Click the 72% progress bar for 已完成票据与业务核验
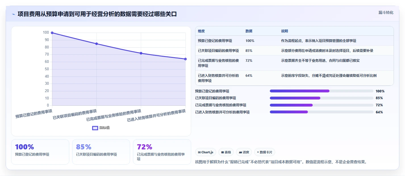This screenshot has height=176, width=405. pyautogui.click(x=322, y=105)
